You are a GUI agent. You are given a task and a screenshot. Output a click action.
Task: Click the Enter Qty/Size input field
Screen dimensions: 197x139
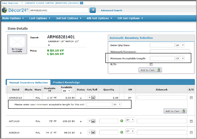(162, 45)
